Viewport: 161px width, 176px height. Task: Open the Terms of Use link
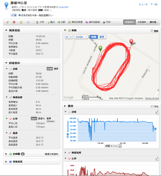tap(152, 98)
